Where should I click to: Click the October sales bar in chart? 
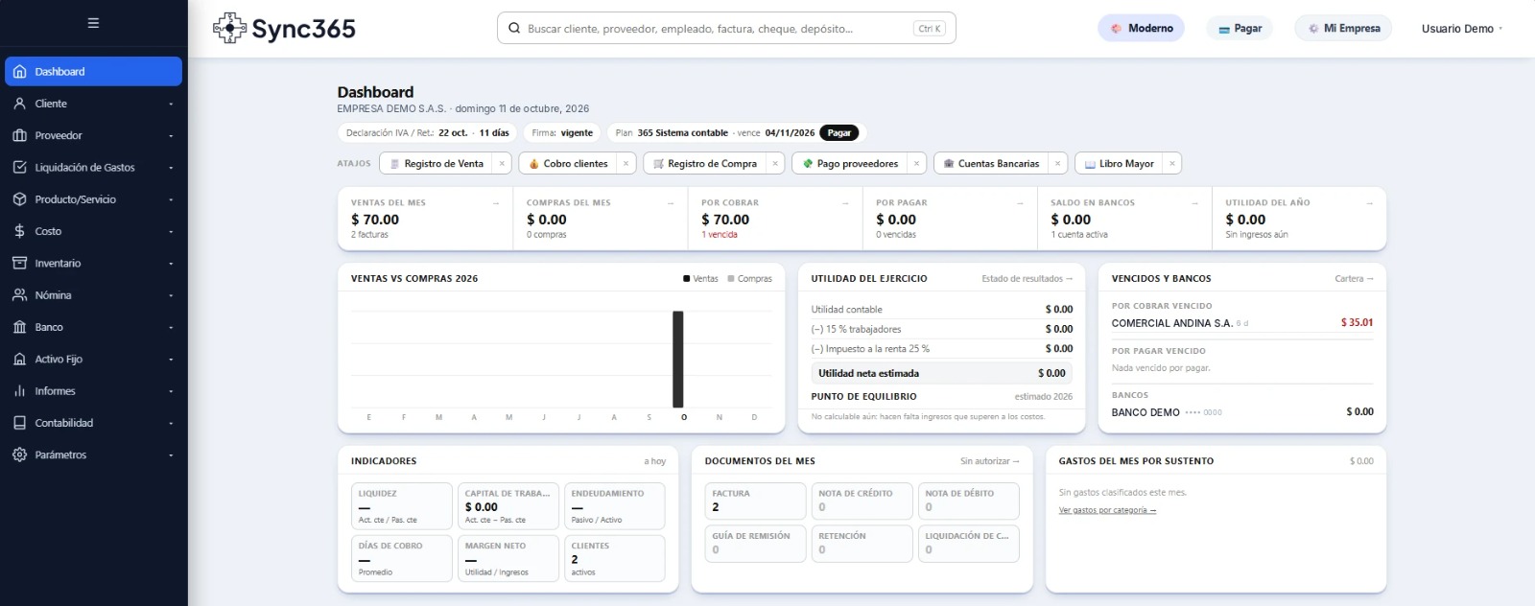point(678,359)
